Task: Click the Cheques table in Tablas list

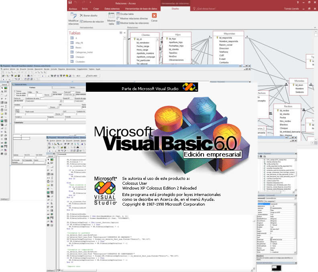Action: [79, 57]
